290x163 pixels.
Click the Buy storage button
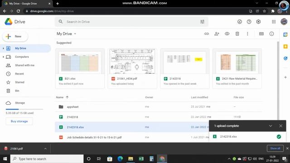19,121
